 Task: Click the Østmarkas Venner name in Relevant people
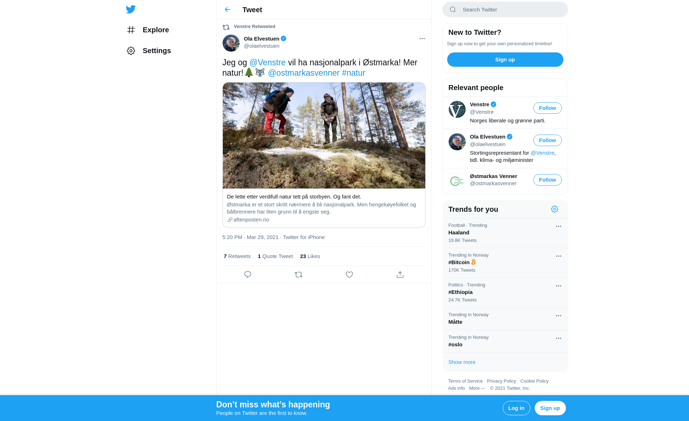[x=493, y=176]
